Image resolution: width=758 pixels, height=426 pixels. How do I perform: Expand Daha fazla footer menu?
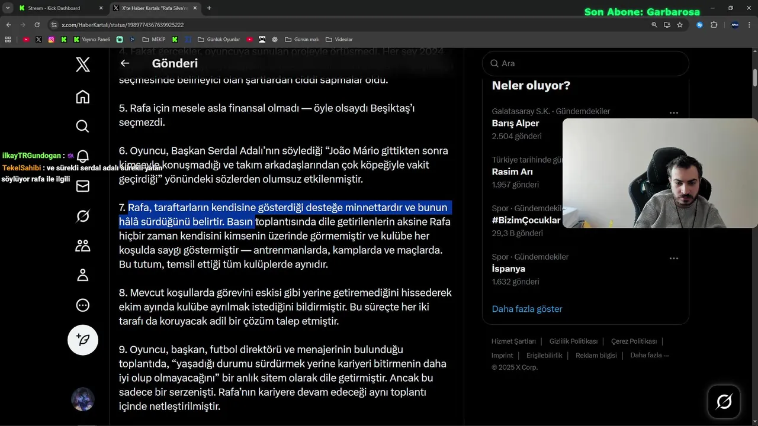pyautogui.click(x=650, y=355)
